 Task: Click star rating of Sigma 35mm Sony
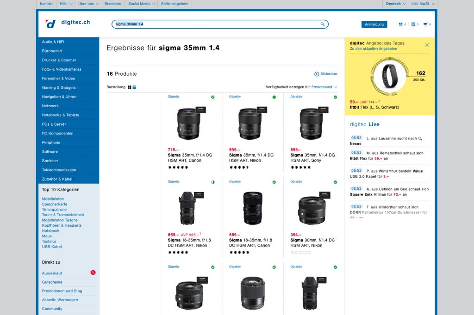300,168
